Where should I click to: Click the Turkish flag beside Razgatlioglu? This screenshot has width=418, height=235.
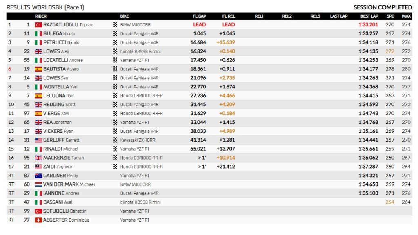point(38,25)
